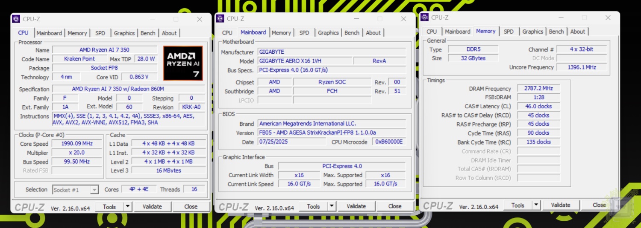Open the Graphics tab in the middle window
Image resolution: width=641 pixels, height=228 pixels.
tap(328, 32)
